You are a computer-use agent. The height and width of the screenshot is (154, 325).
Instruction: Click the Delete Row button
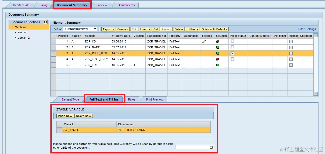[84, 116]
